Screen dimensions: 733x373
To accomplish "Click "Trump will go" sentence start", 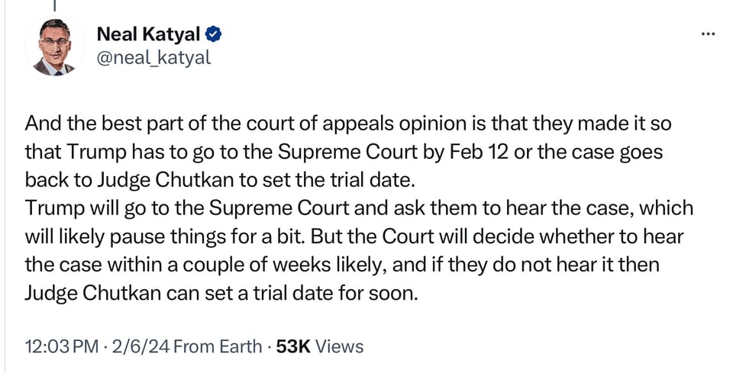I will (x=73, y=208).
